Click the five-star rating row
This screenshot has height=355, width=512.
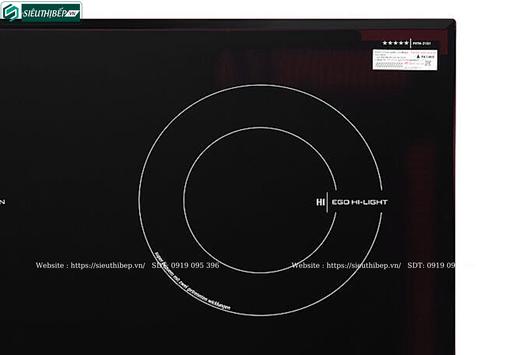pos(395,43)
